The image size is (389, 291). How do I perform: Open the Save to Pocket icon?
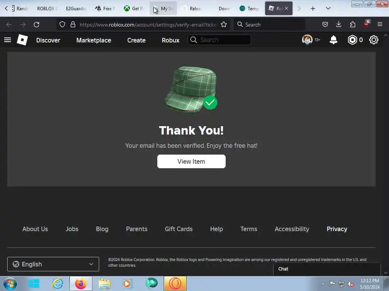[325, 24]
